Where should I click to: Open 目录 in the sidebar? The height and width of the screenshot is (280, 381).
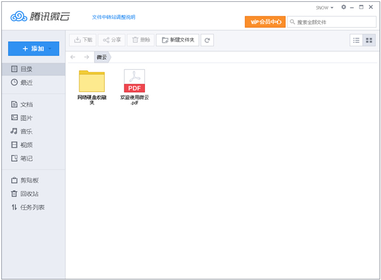[x=26, y=69]
